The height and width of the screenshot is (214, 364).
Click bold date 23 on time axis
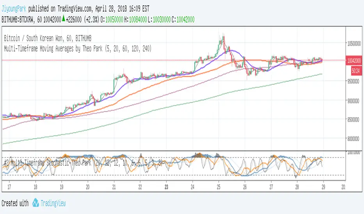166,187
